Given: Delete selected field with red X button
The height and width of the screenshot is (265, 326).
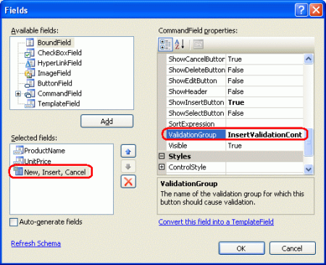Looking at the screenshot, I should click(x=128, y=182).
